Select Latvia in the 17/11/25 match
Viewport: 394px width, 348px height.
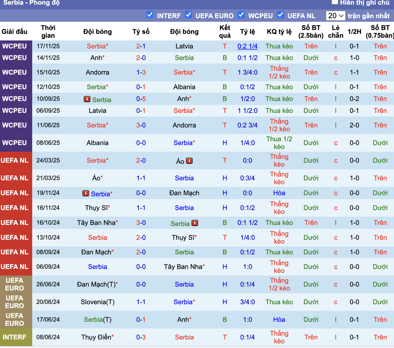click(x=184, y=46)
